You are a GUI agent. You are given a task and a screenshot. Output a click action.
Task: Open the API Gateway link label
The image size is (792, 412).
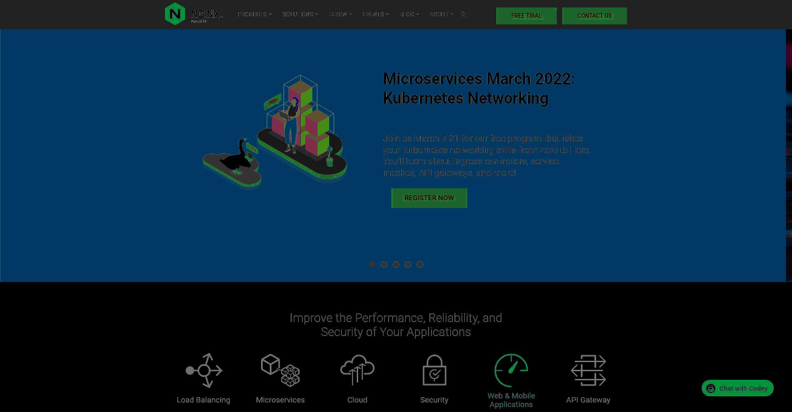(x=588, y=400)
